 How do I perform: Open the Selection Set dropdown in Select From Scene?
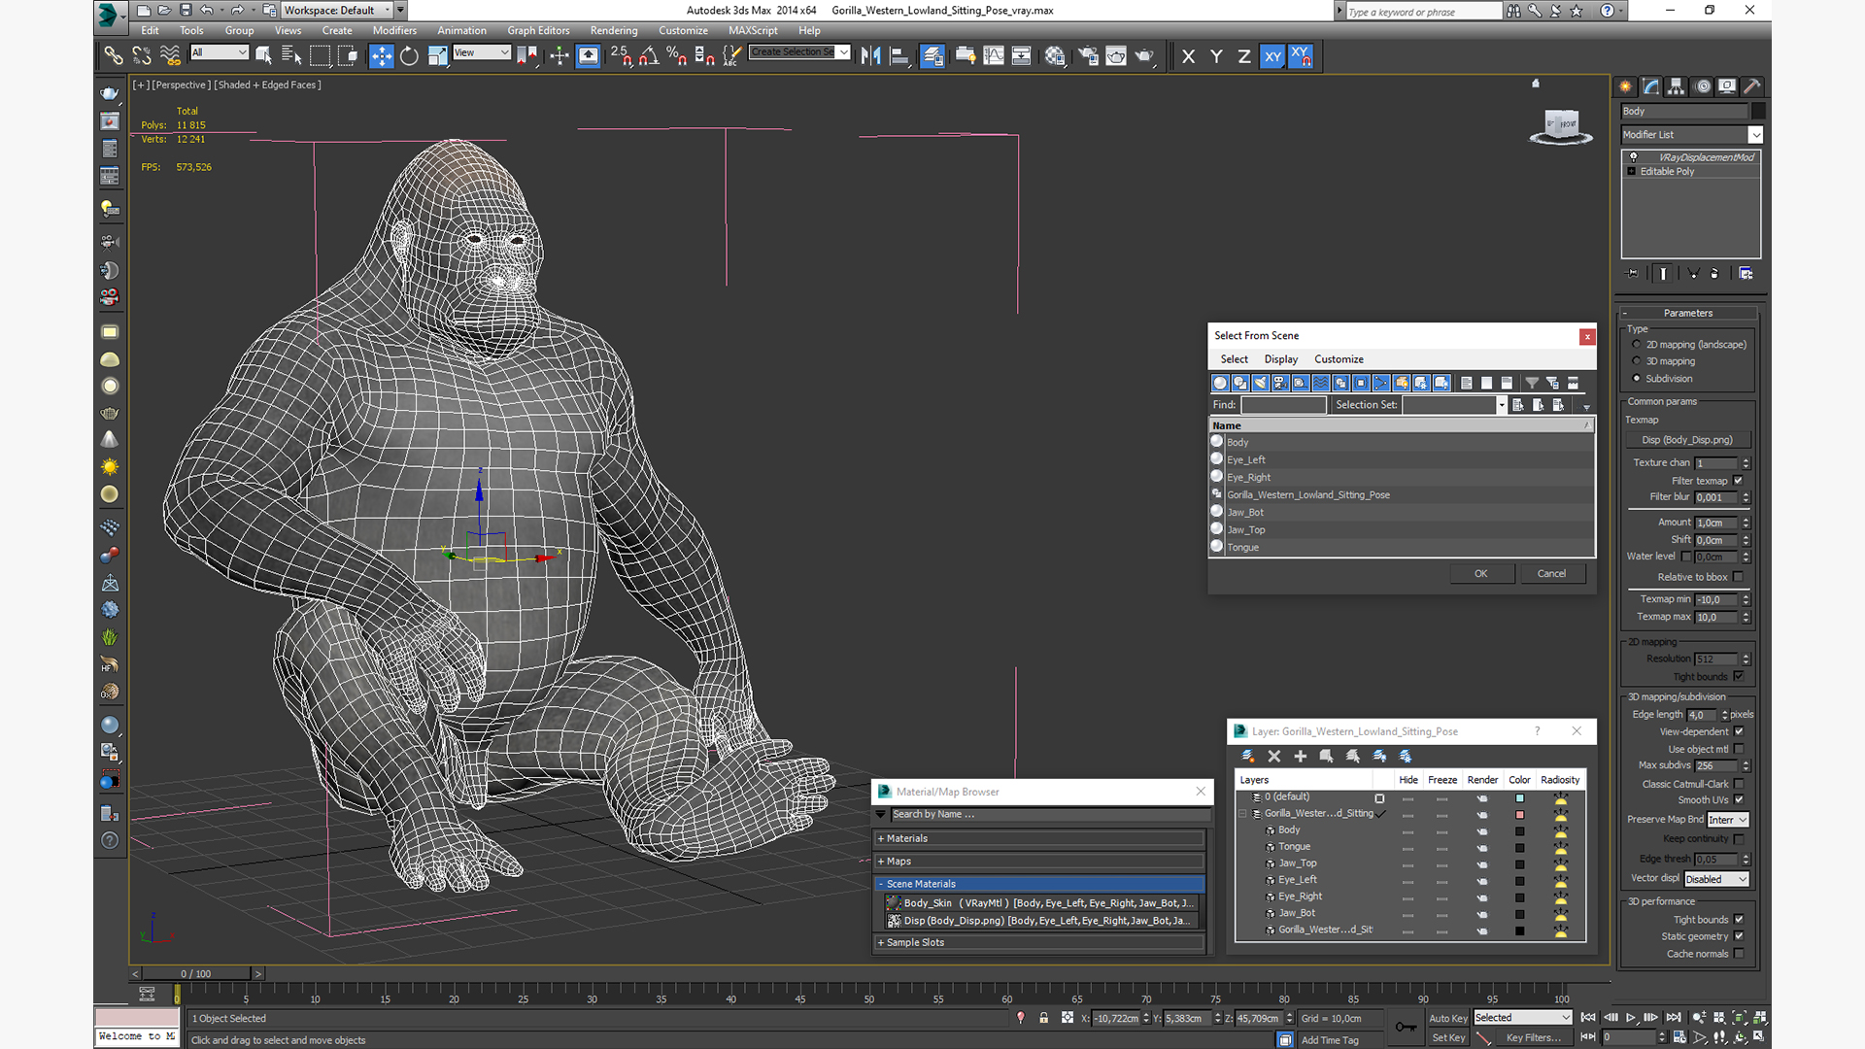tap(1501, 405)
